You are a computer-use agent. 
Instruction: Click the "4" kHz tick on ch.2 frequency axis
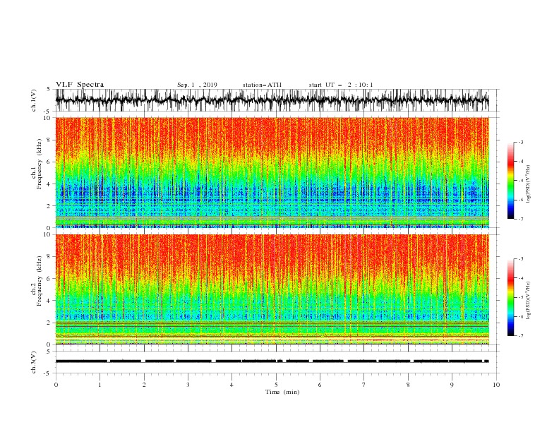pyautogui.click(x=49, y=301)
